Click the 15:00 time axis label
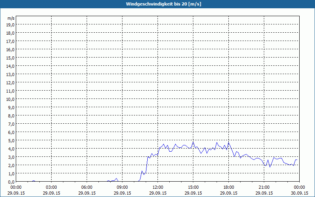The width and height of the screenshot is (315, 197). [x=193, y=188]
